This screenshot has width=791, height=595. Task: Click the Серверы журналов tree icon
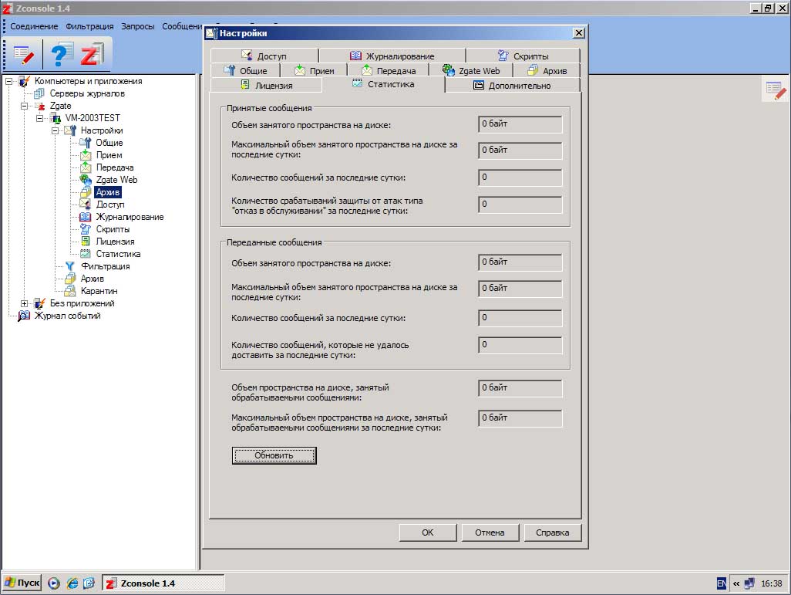(x=39, y=93)
